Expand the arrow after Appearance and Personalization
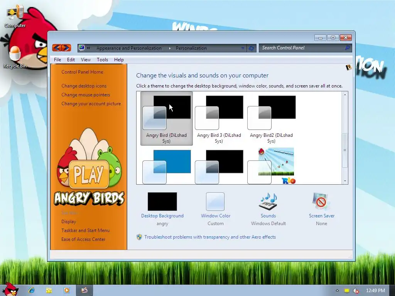 170,48
